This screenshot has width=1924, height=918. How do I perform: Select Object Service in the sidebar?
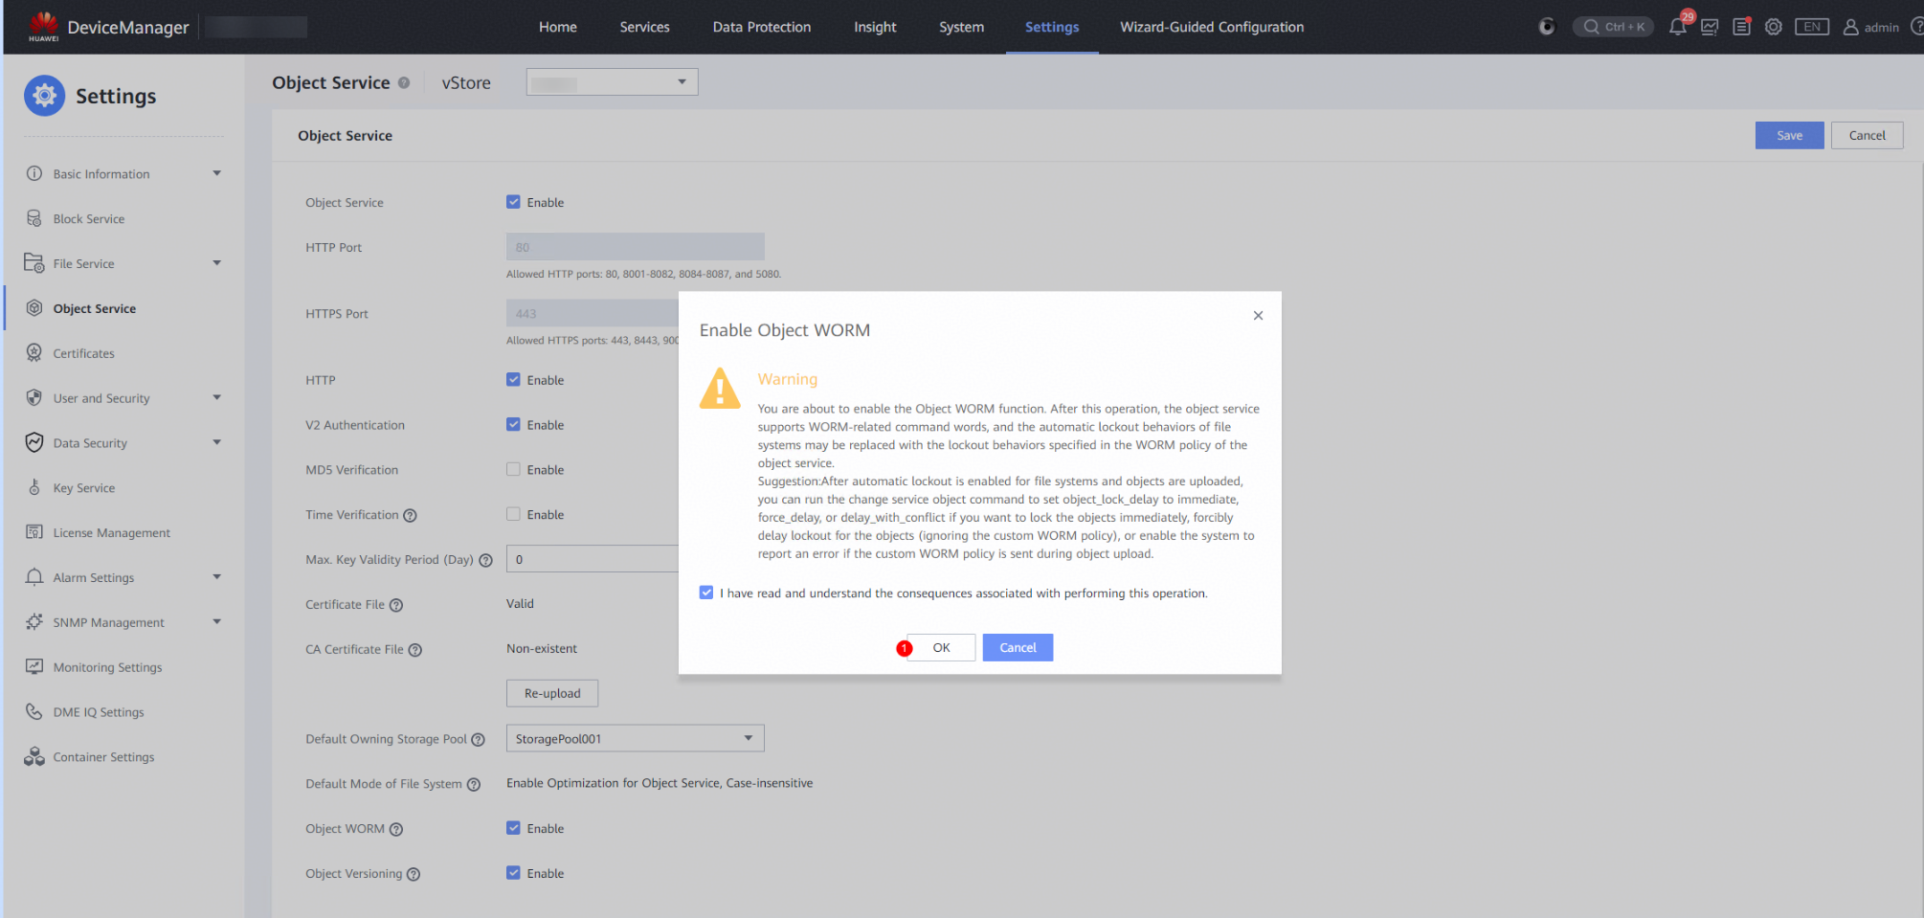94,308
